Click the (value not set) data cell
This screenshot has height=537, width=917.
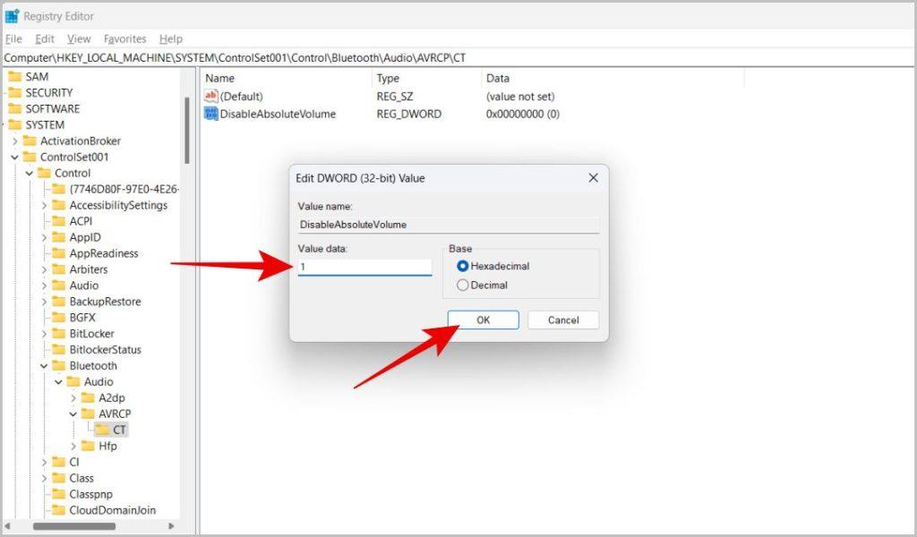tap(520, 97)
